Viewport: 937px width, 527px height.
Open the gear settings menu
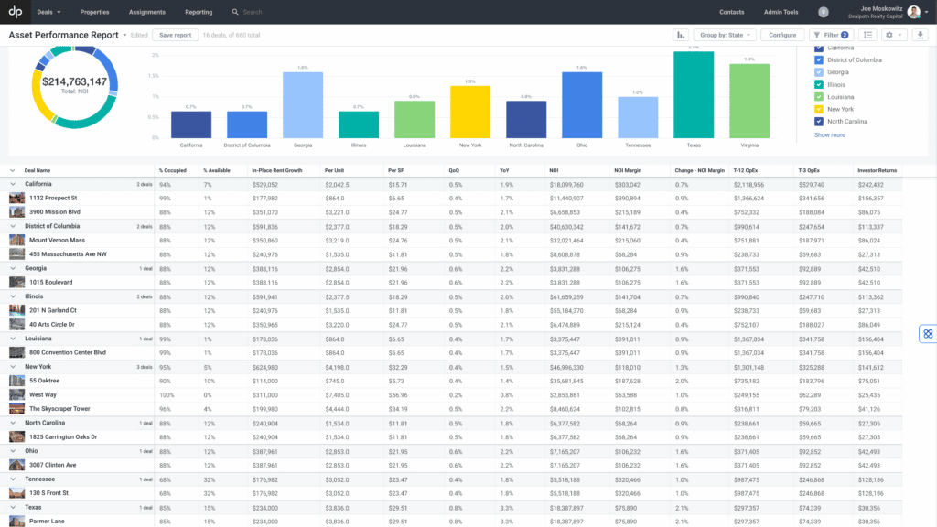[894, 35]
